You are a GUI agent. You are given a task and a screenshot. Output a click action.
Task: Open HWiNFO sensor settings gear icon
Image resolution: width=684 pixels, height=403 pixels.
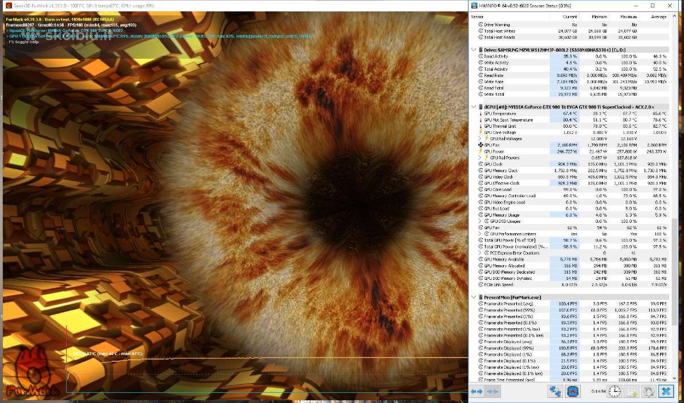click(649, 392)
